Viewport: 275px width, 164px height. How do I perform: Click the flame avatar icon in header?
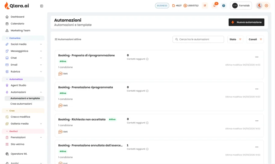[259, 6]
